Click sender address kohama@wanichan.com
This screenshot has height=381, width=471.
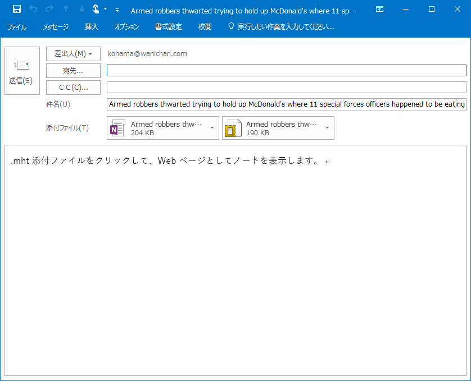pos(147,54)
